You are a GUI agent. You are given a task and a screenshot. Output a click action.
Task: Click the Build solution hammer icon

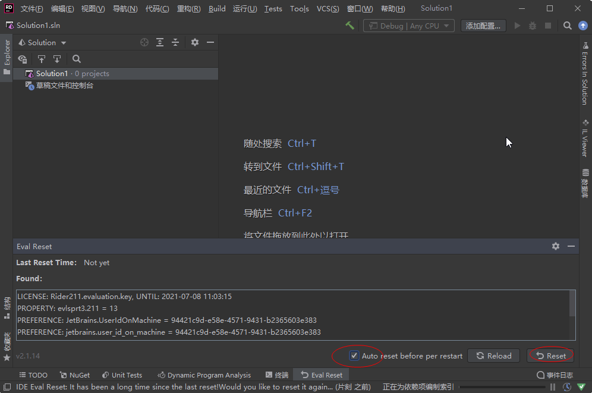(349, 26)
